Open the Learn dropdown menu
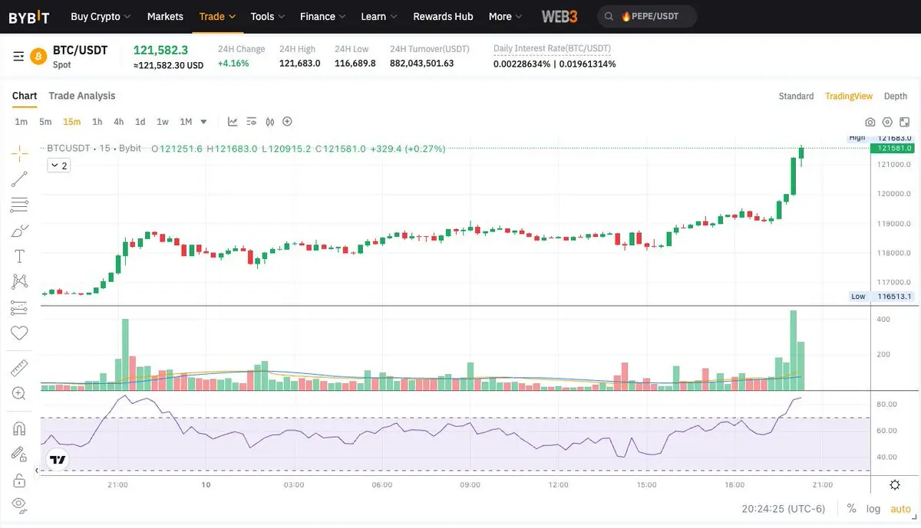The image size is (921, 528). [379, 16]
